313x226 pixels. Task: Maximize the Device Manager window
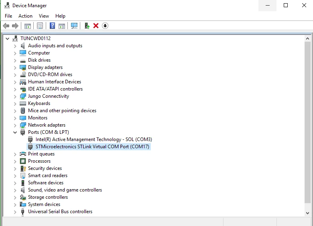(x=286, y=5)
